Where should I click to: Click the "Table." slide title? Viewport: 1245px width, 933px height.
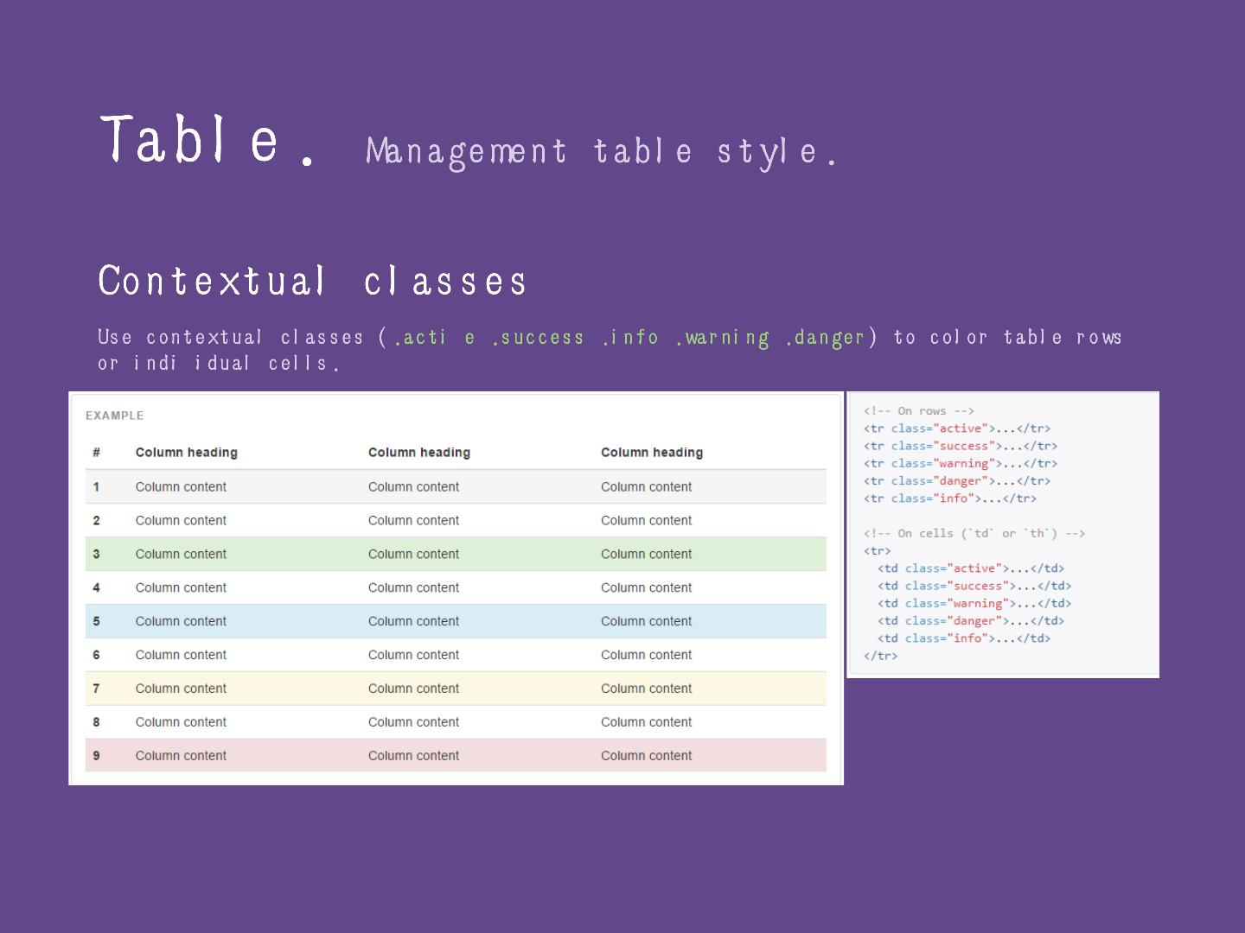click(207, 140)
